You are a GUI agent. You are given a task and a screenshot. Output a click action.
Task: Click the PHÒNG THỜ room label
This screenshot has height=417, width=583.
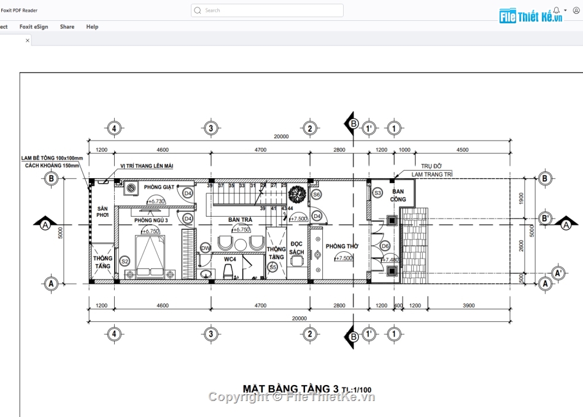pos(342,246)
